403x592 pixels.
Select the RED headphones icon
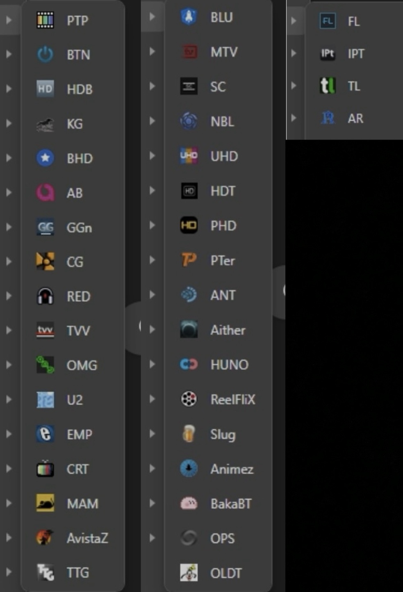[x=45, y=296]
